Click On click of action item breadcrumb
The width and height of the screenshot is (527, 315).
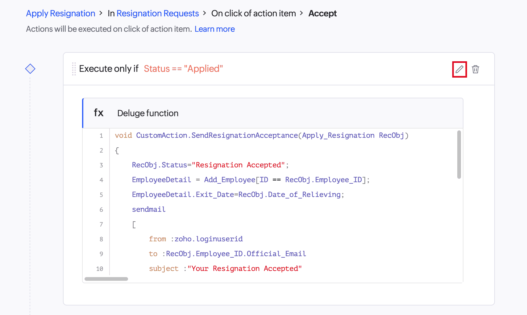pos(254,14)
